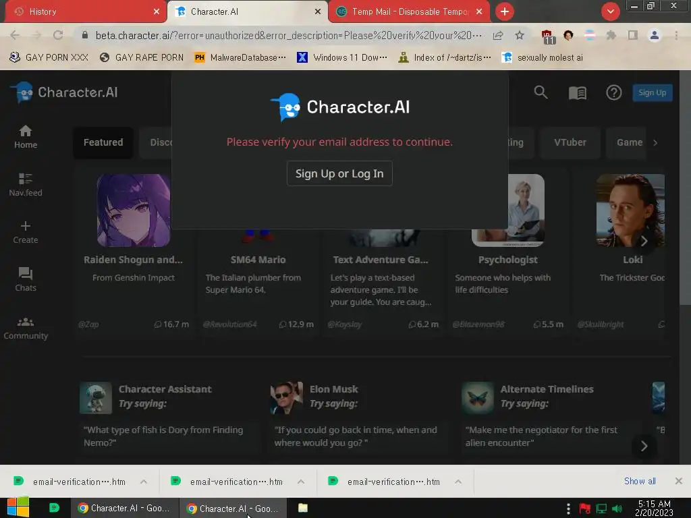The image size is (691, 518).
Task: Expand options for first email-verification download
Action: tap(144, 482)
